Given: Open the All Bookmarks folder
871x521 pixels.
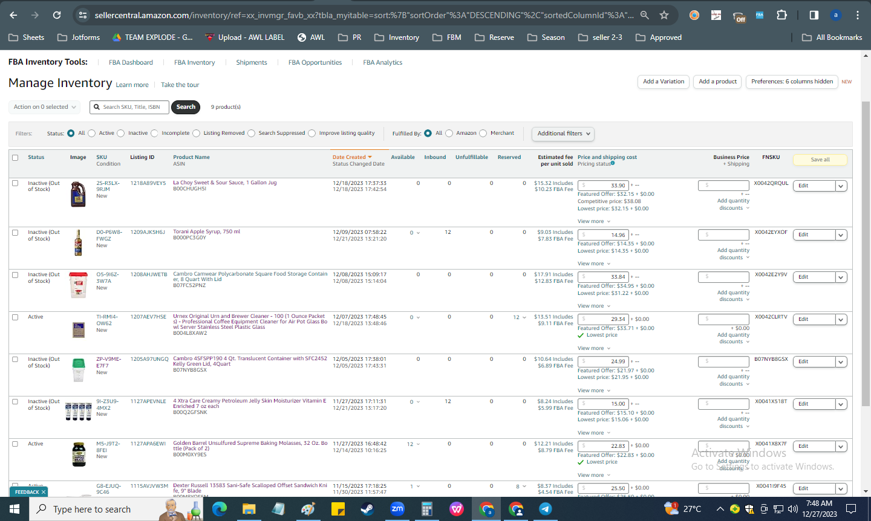Looking at the screenshot, I should click(832, 37).
